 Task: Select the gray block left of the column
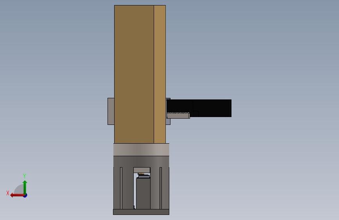point(111,111)
